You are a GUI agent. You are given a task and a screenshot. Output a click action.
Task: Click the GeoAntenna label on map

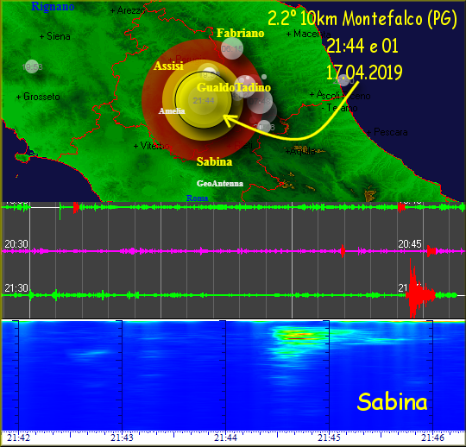pos(220,184)
